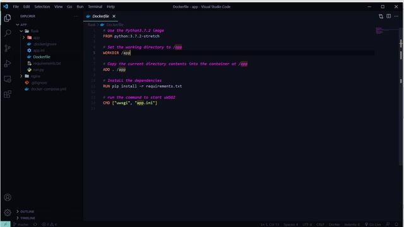Open the Selection menu
The image size is (404, 227).
pos(42,7)
